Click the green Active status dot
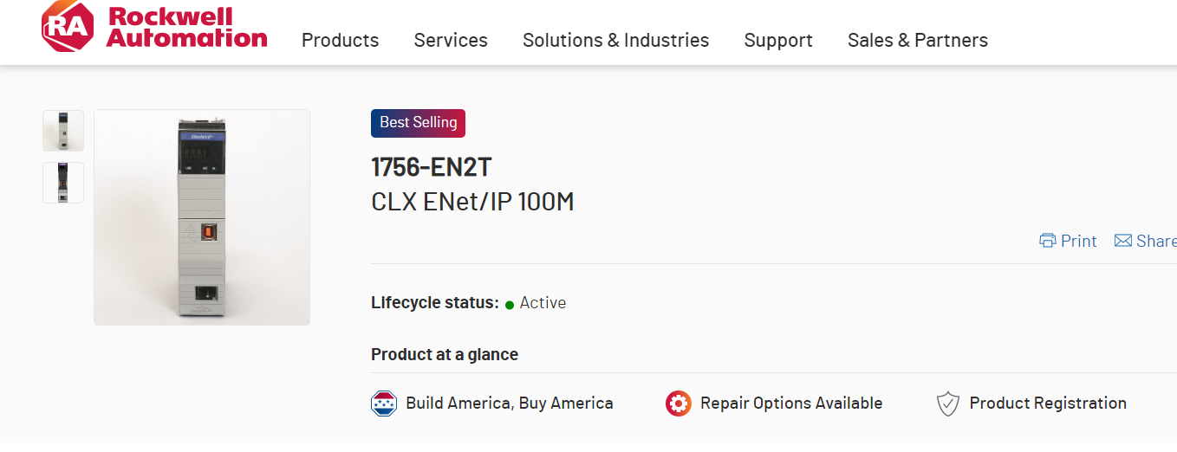The height and width of the screenshot is (452, 1177). pos(510,304)
